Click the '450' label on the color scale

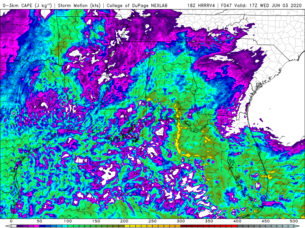point(265,221)
